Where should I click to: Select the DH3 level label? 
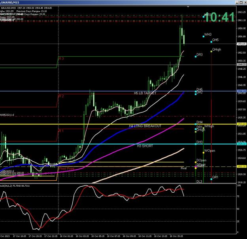[x=200, y=142]
